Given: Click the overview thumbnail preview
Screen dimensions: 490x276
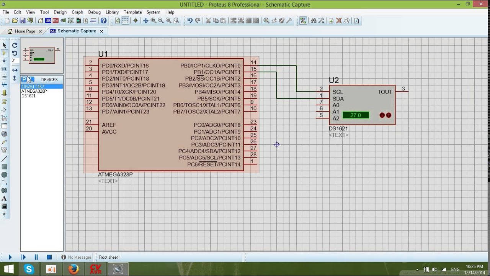Looking at the screenshot, I should 42,56.
